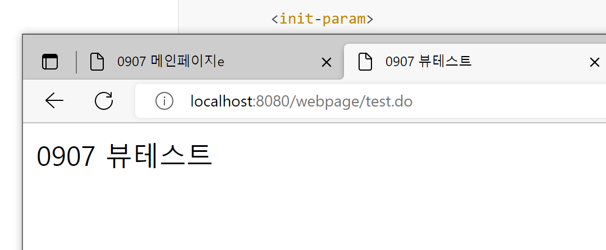Click page icon on 0907 메인페이지e tab

97,62
